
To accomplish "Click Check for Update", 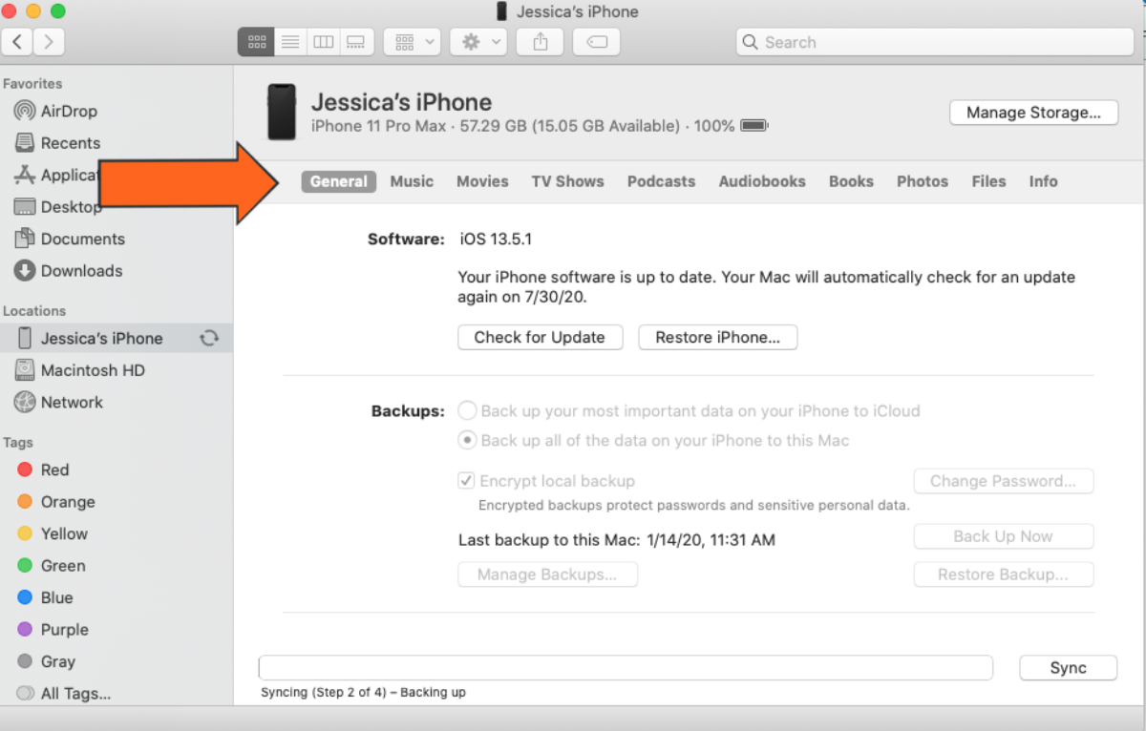I will (x=540, y=337).
